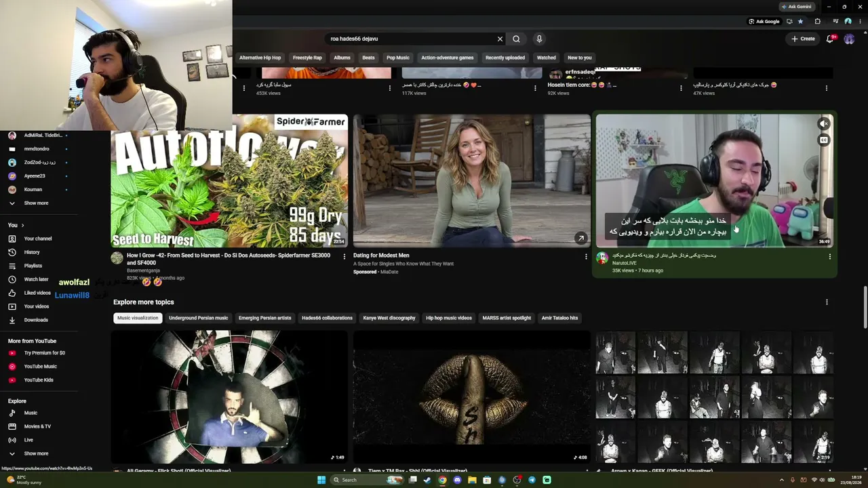Click the Ask Gemini button

pyautogui.click(x=796, y=7)
